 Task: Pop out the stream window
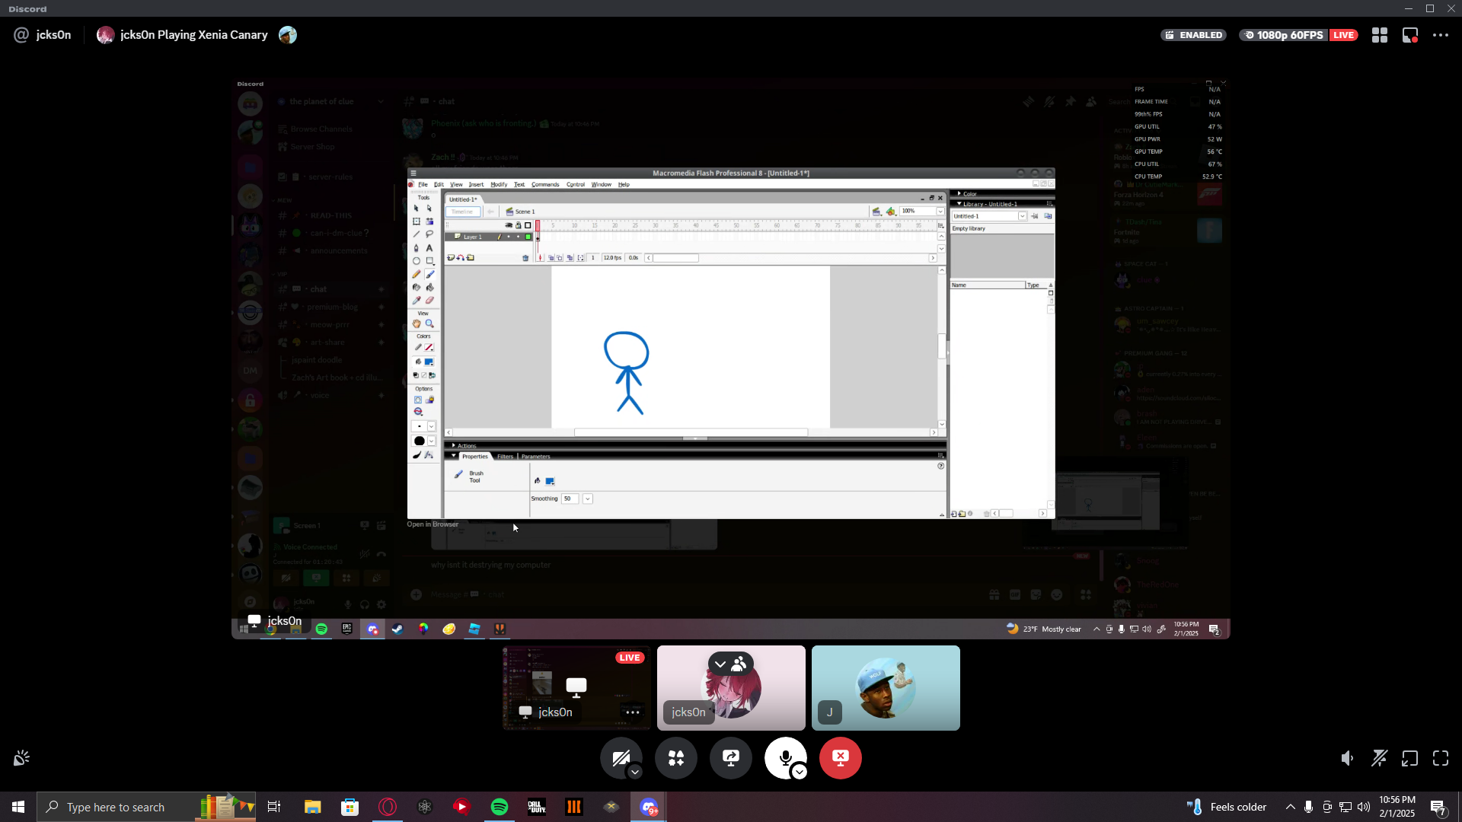(1409, 758)
